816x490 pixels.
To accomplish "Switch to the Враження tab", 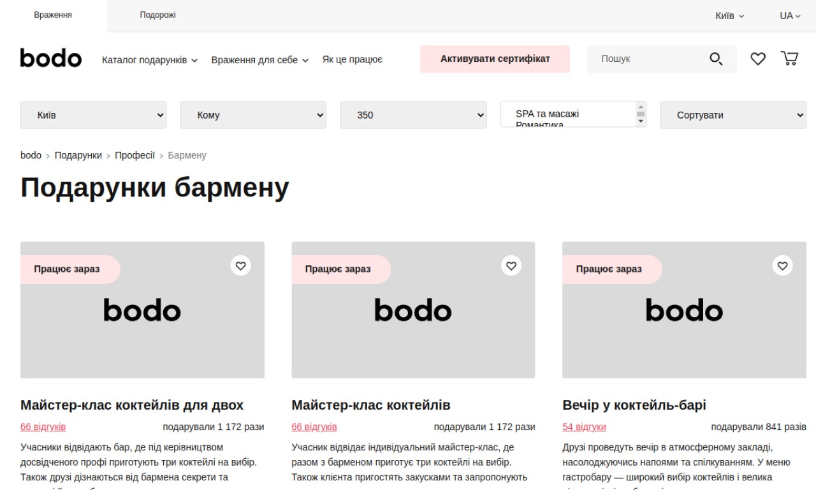I will click(x=53, y=15).
